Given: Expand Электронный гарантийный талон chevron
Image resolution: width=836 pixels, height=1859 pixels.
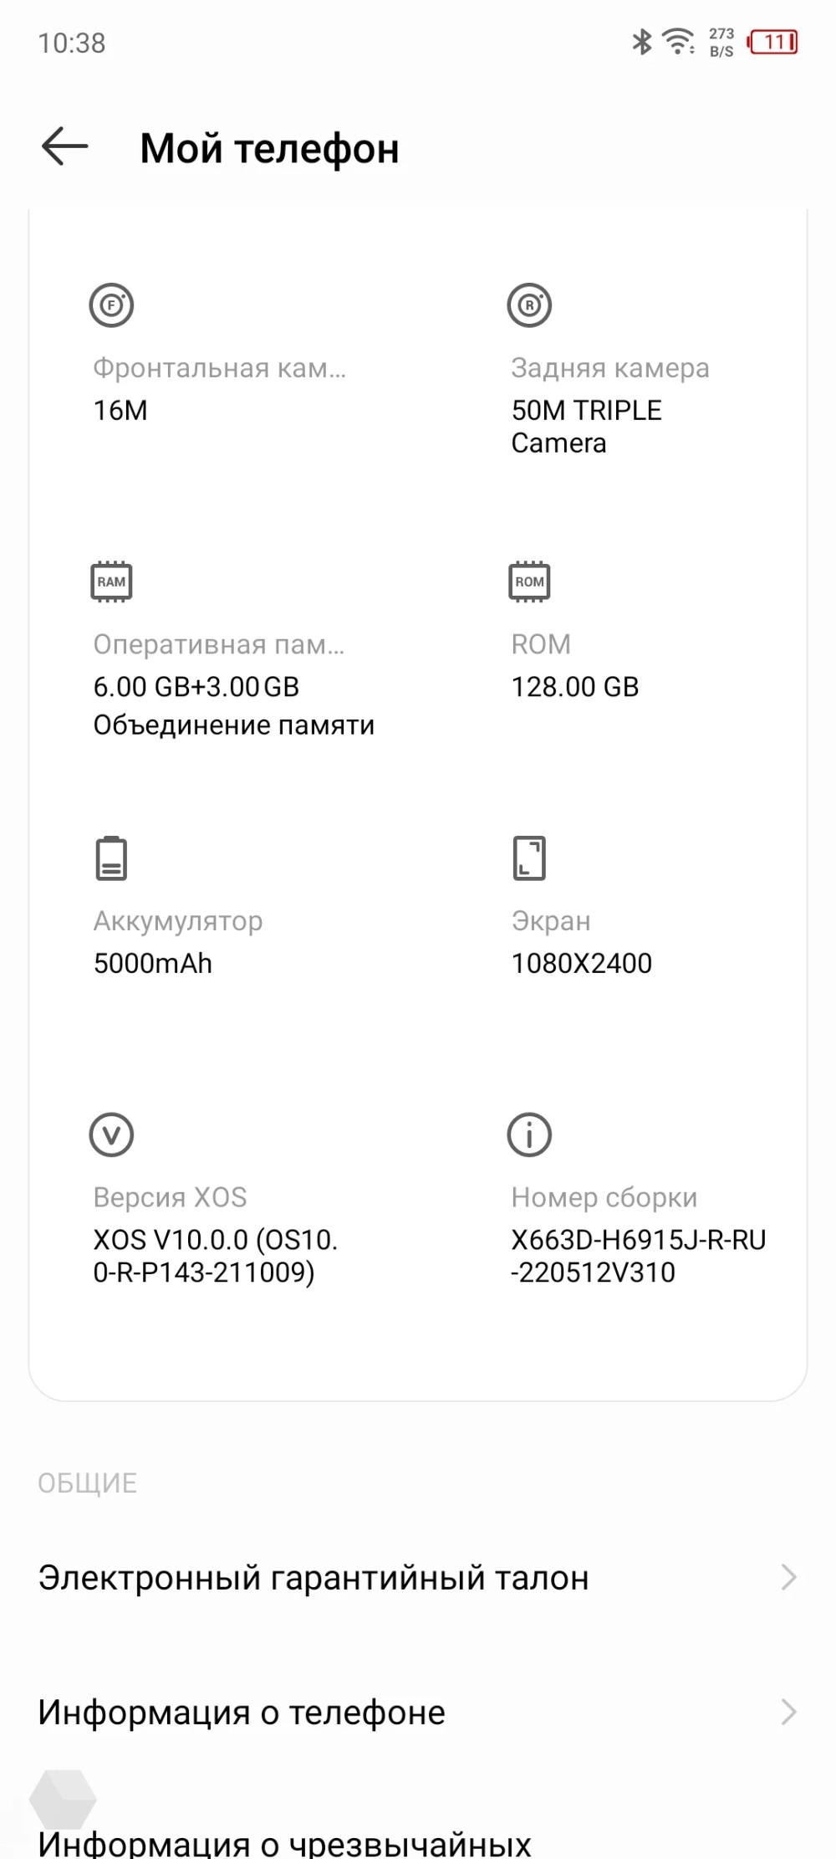Looking at the screenshot, I should [x=788, y=1577].
